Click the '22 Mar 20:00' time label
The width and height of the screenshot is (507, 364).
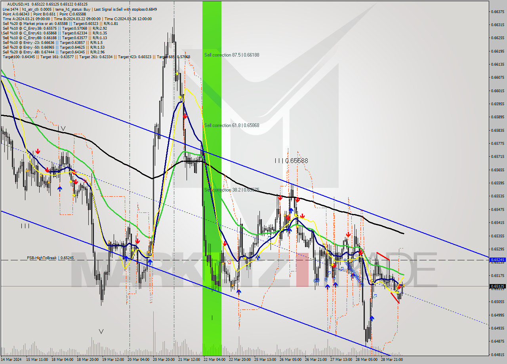click(x=240, y=359)
